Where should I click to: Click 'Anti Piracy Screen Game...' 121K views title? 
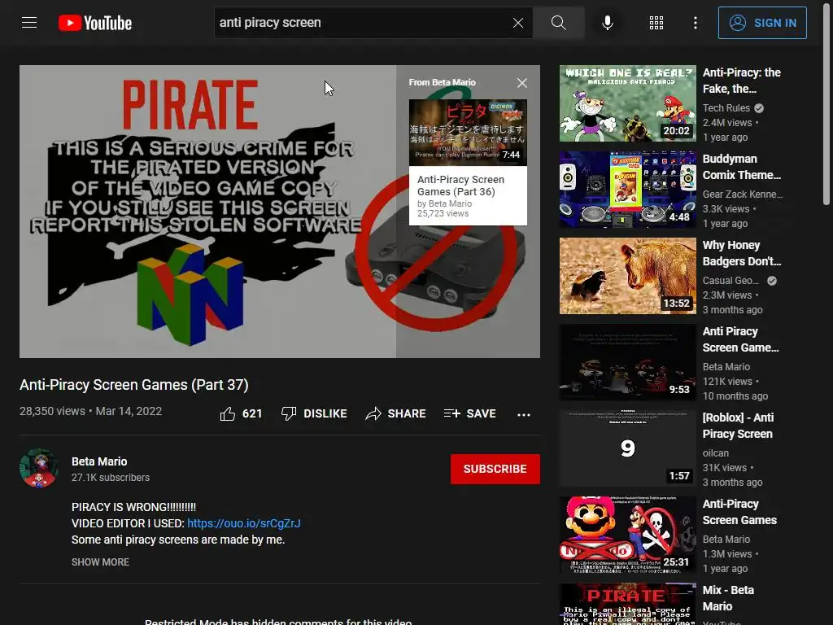tap(740, 339)
